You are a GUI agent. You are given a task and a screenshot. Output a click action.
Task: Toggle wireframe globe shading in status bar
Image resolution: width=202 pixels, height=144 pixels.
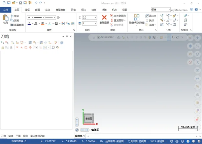click(171, 141)
